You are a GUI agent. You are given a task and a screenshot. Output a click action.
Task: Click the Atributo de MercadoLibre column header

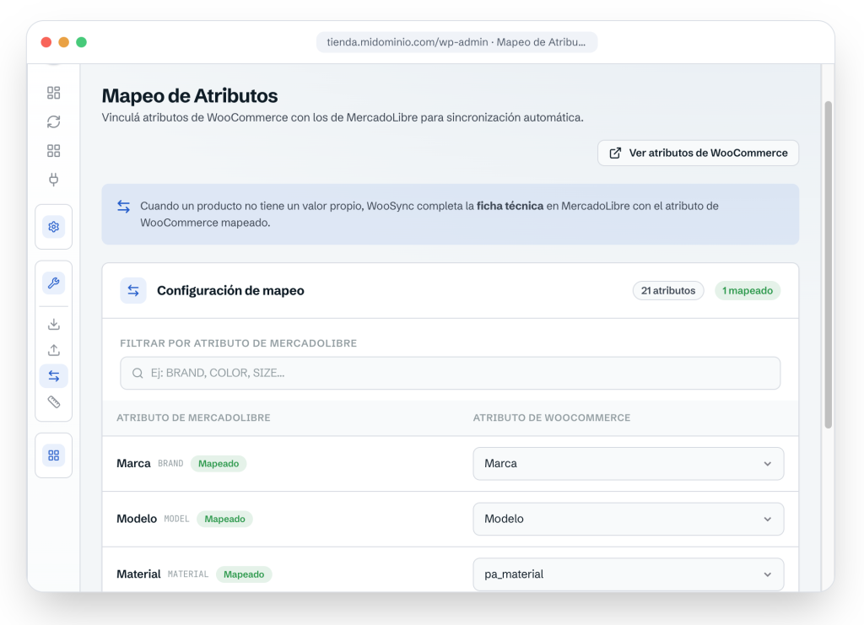point(193,418)
